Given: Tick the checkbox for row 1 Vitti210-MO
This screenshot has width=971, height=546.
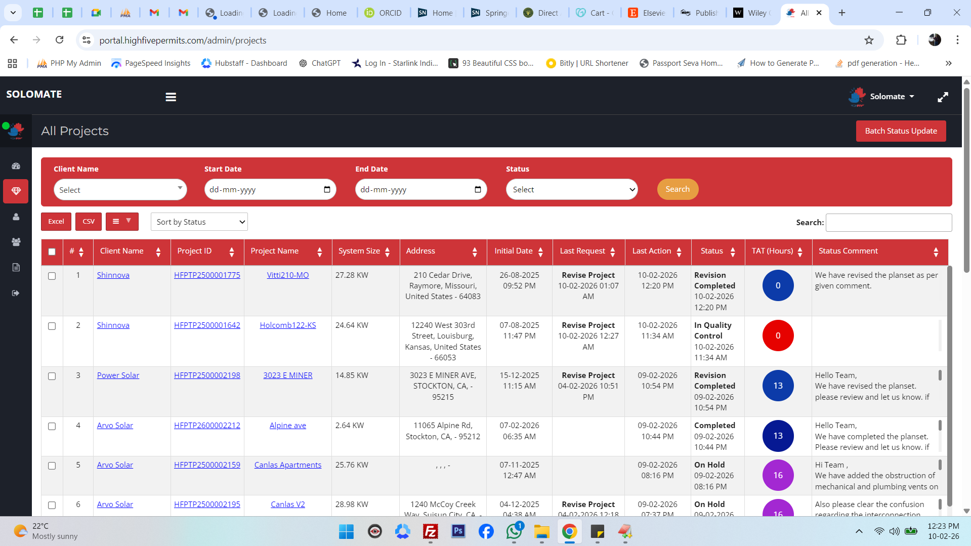Looking at the screenshot, I should point(52,276).
